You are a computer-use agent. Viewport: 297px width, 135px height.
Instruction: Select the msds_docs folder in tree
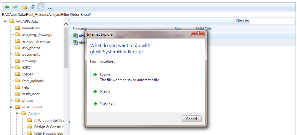31,94
